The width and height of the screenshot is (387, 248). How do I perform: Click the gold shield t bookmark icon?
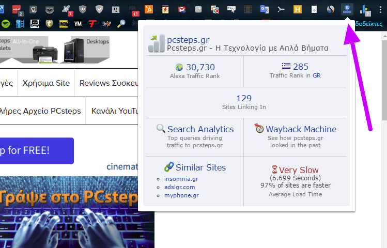49,24
